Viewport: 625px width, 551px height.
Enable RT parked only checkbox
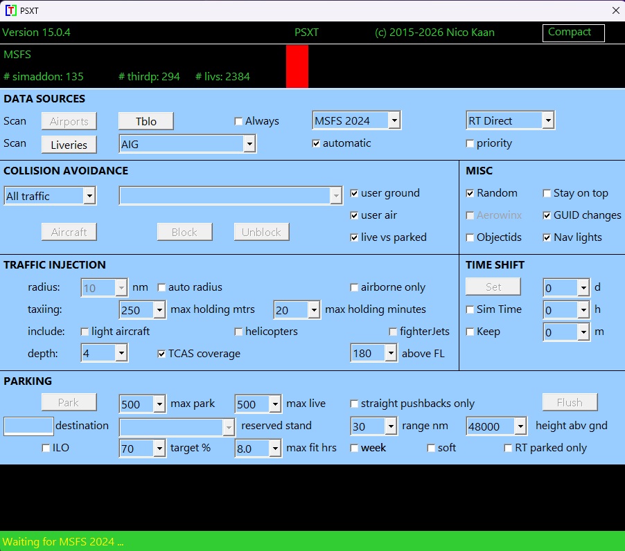point(508,449)
